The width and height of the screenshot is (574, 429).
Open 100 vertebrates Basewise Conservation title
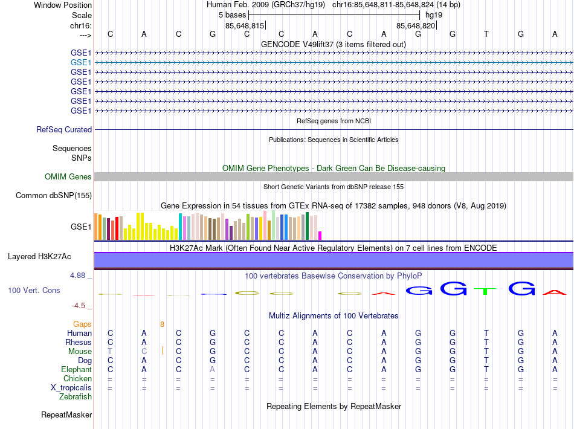[334, 276]
